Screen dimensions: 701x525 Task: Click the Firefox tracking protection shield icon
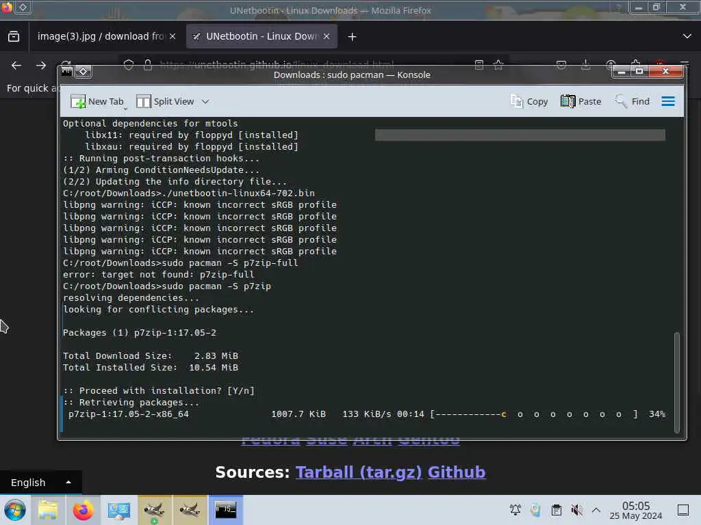coord(129,65)
